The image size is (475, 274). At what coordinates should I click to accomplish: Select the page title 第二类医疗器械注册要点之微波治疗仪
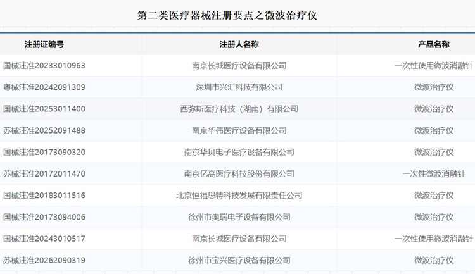pos(227,15)
